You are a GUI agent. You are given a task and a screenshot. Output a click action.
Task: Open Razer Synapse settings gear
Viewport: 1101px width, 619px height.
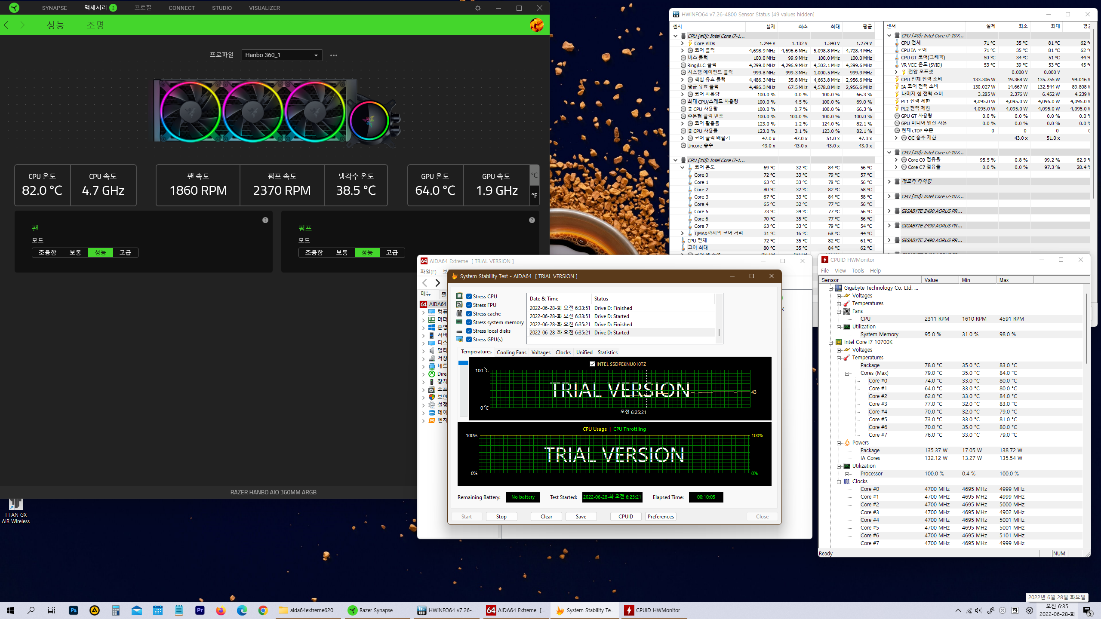(x=478, y=8)
